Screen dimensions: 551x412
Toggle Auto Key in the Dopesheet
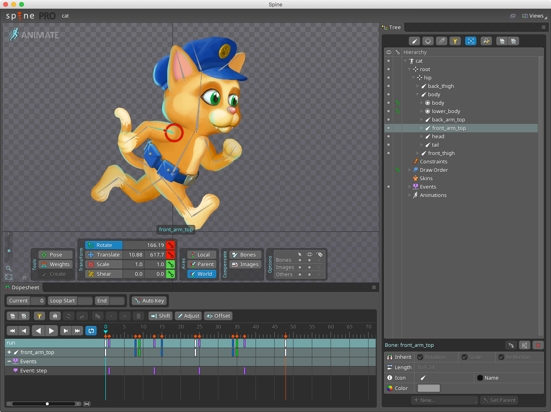[149, 301]
